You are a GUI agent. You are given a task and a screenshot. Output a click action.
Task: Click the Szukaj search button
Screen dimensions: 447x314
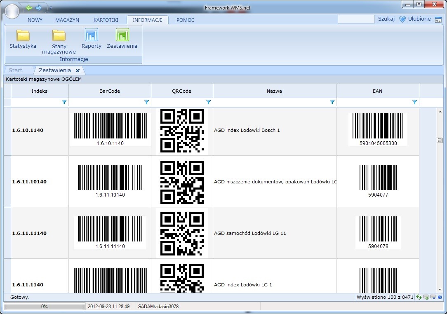386,19
